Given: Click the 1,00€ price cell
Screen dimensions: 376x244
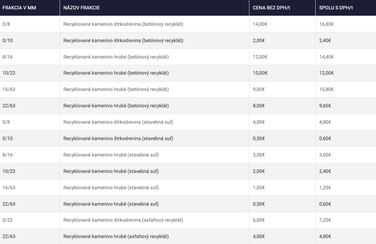Looking at the screenshot, I should 282,187.
